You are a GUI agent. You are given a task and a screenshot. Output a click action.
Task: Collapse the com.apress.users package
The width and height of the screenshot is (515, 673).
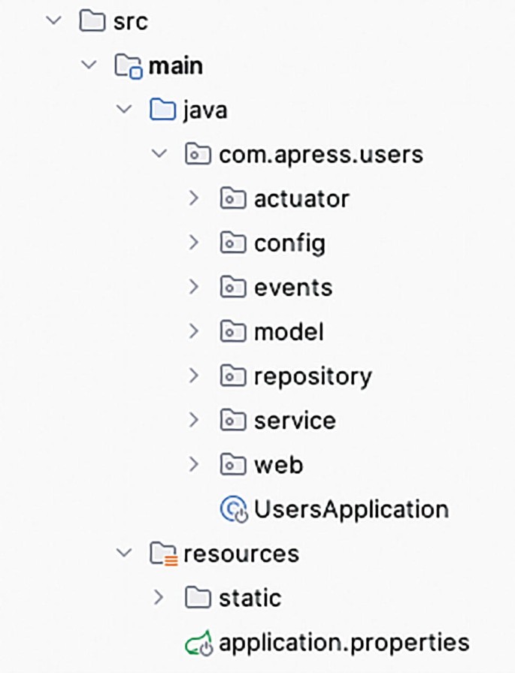[x=159, y=153]
